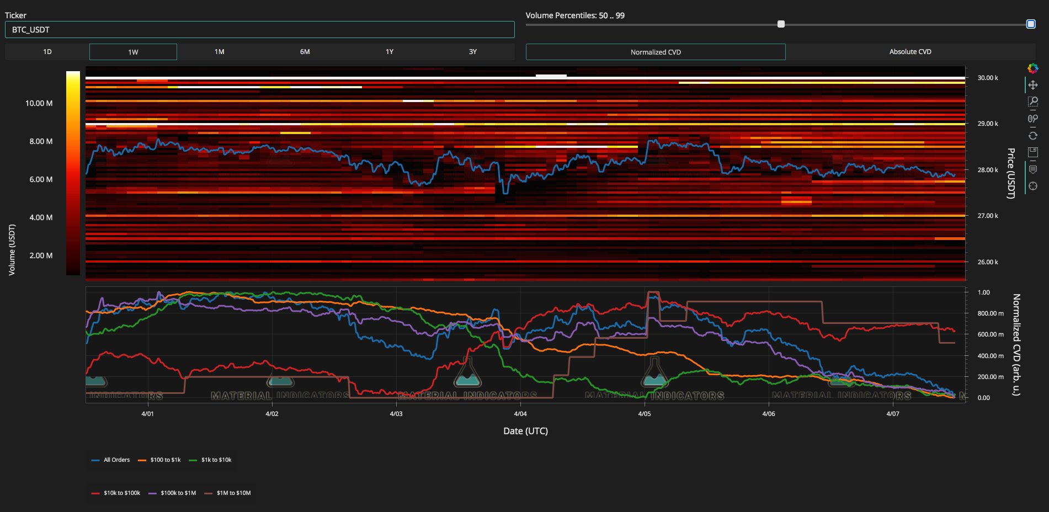Choose the 3Y time range

tap(472, 52)
